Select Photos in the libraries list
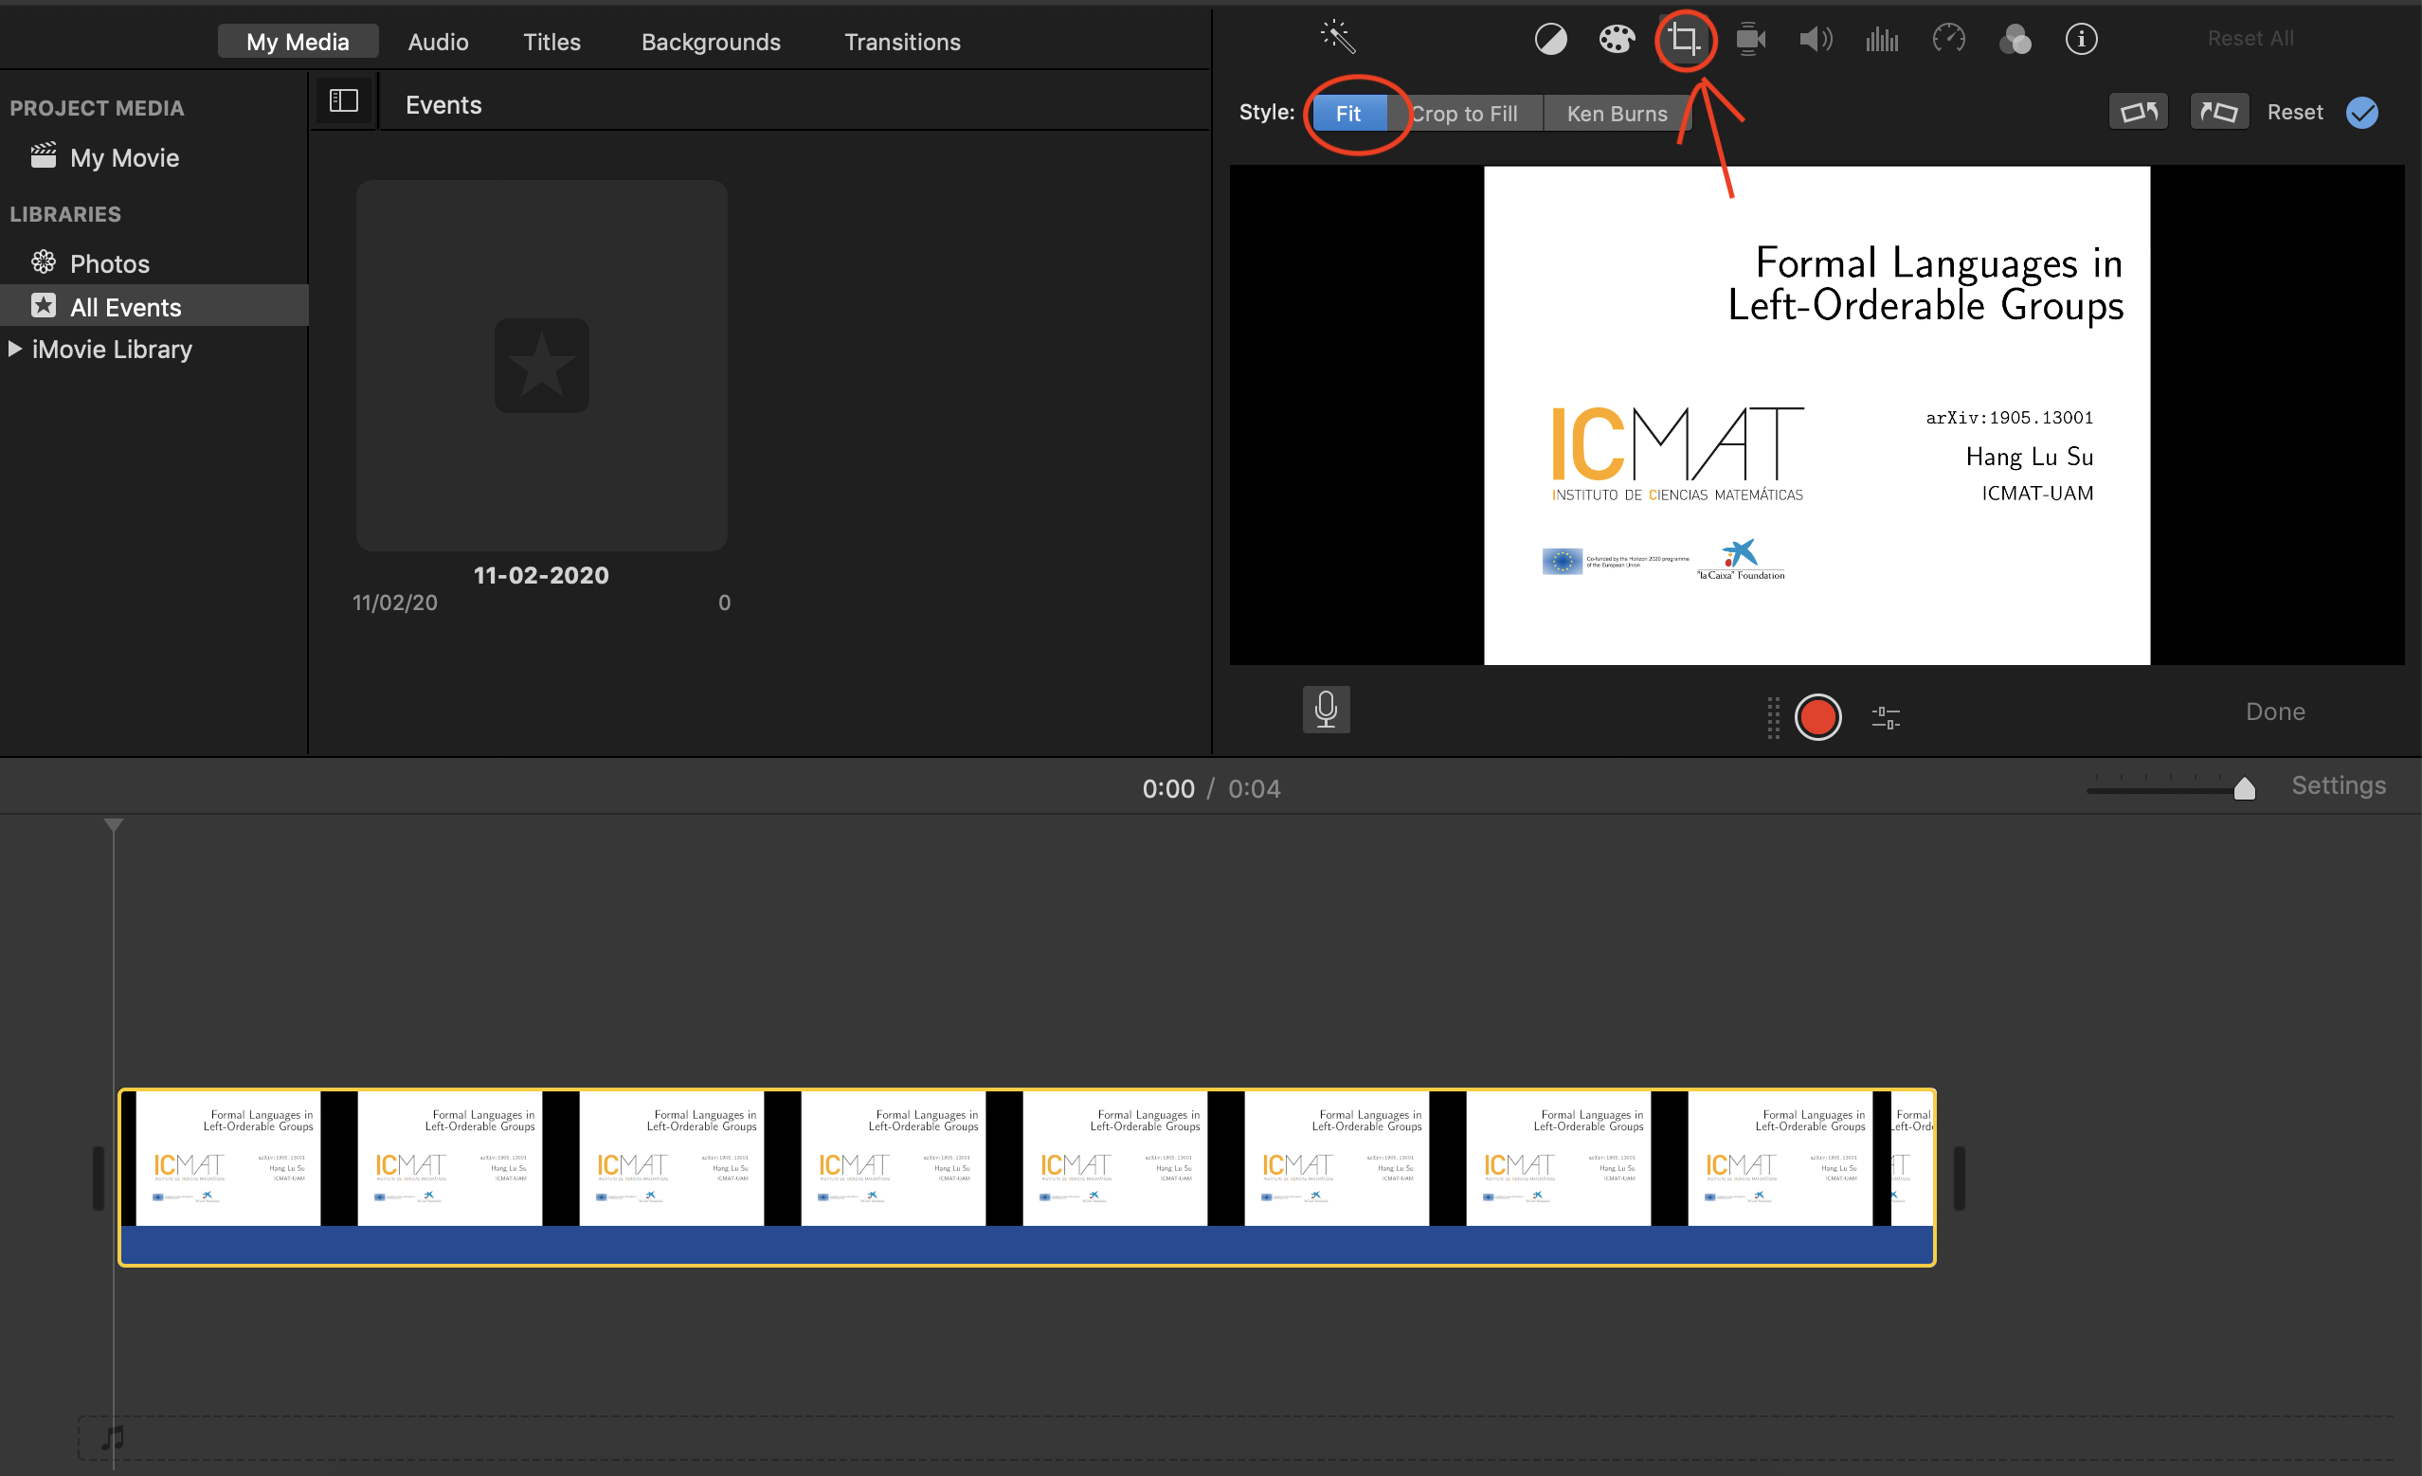The width and height of the screenshot is (2422, 1476). pos(109,263)
